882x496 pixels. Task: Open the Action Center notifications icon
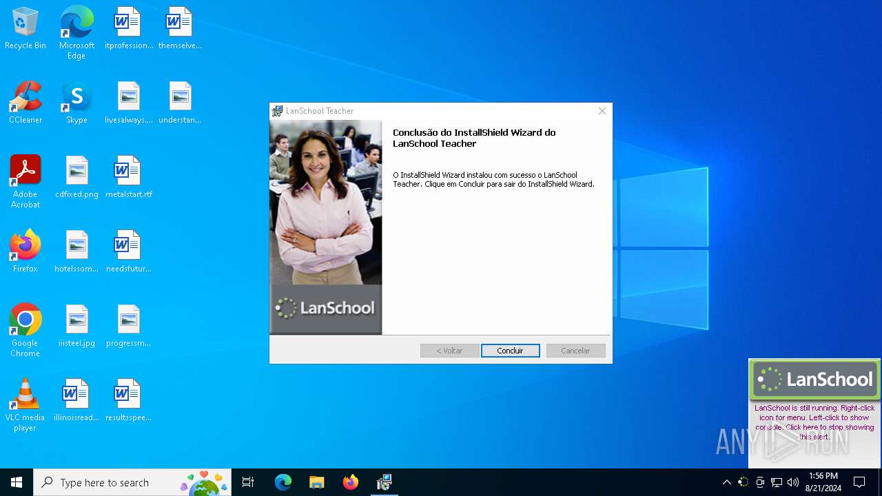coord(859,482)
